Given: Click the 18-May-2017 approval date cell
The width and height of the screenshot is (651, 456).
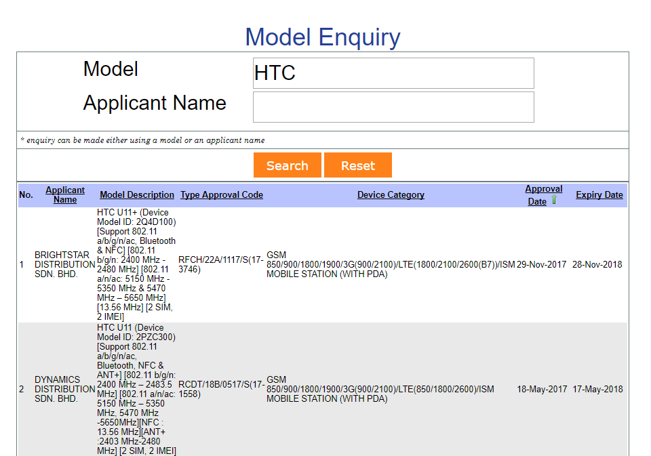Looking at the screenshot, I should coord(542,390).
